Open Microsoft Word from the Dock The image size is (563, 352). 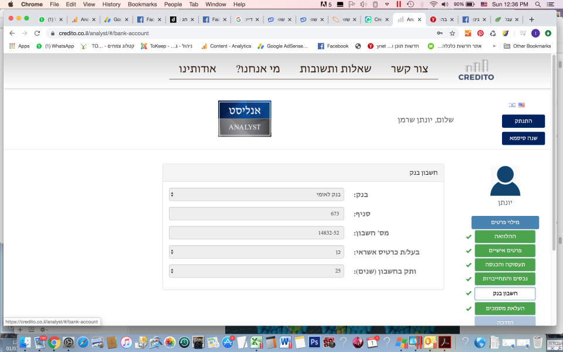coord(286,342)
